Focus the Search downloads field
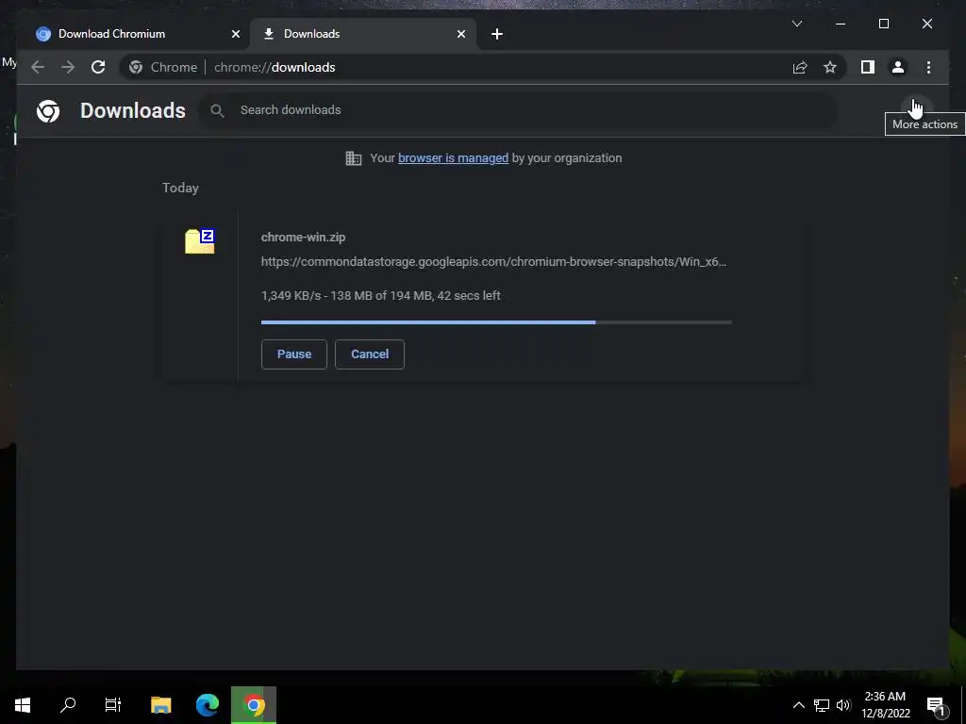The height and width of the screenshot is (724, 966). tap(518, 110)
